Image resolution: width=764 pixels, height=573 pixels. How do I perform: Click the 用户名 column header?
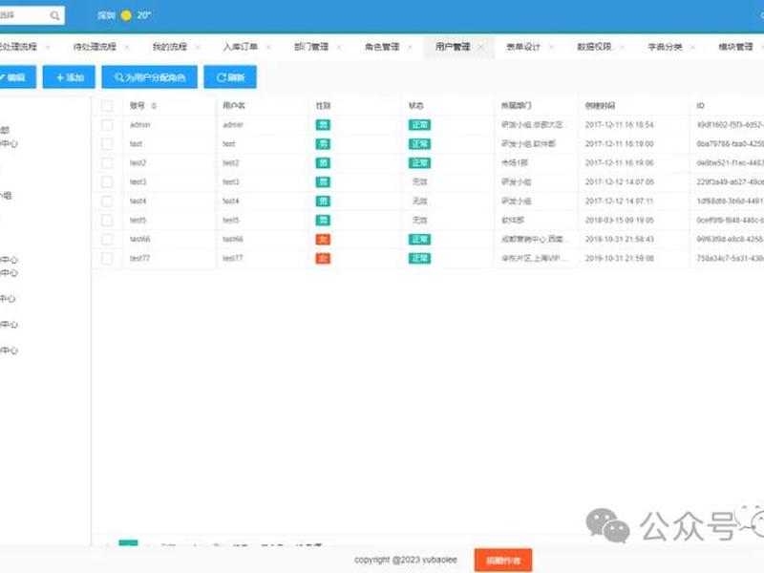pos(234,106)
